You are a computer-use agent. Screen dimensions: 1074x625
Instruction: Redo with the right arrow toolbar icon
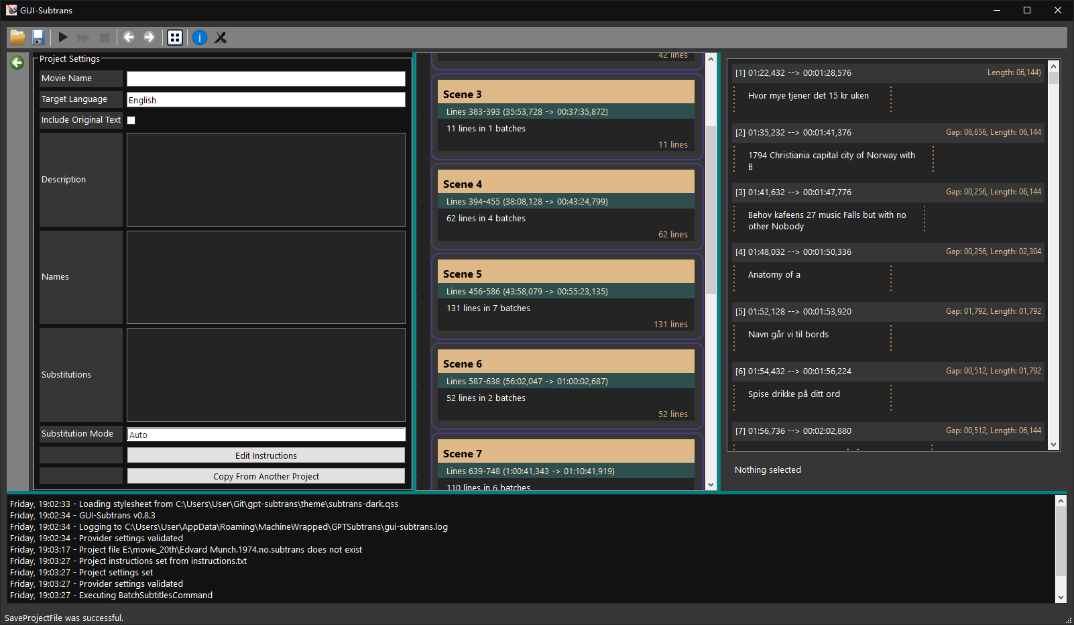click(x=150, y=38)
